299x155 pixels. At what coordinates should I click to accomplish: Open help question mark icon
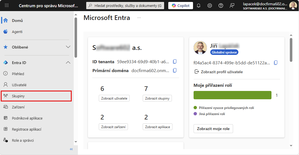[221, 6]
